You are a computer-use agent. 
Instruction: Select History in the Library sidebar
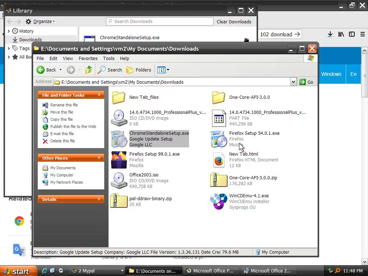coord(23,31)
